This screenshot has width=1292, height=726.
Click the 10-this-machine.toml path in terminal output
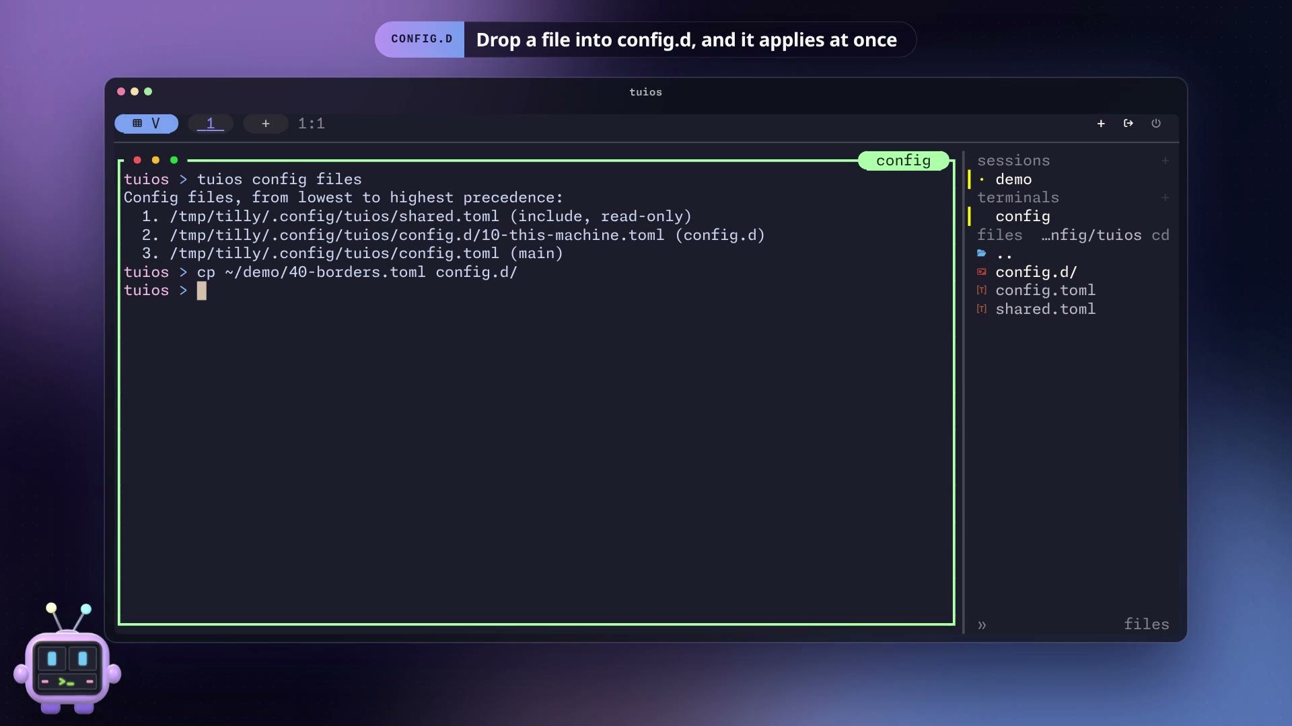click(417, 235)
